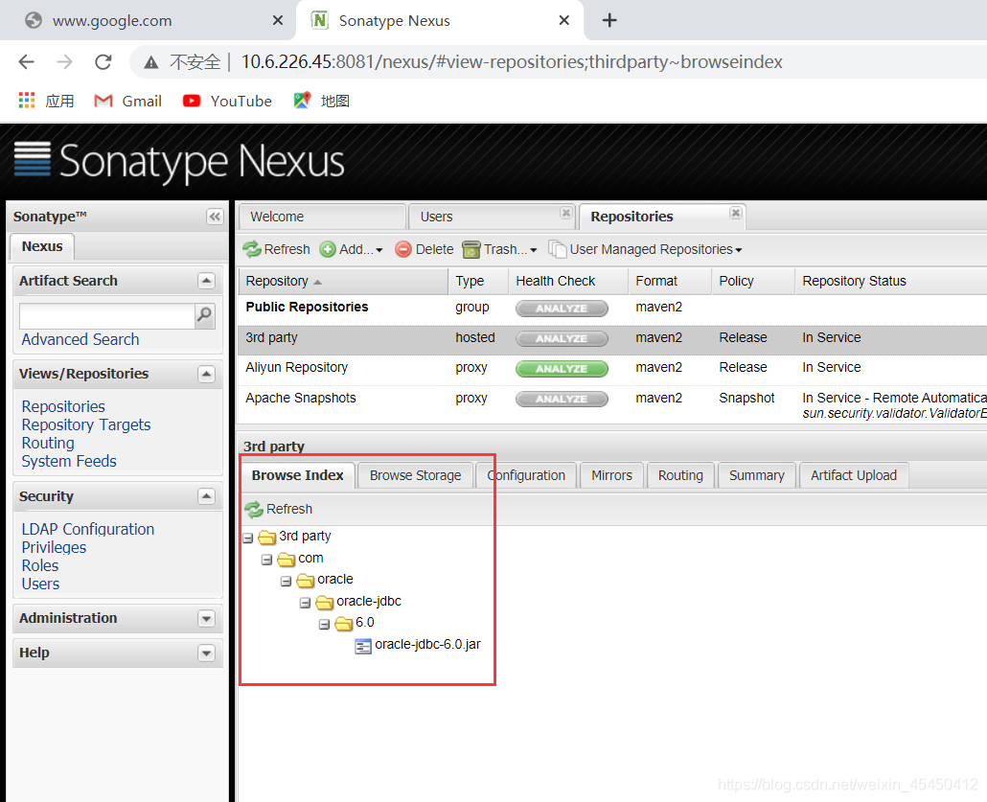
Task: Open the Repositories sidebar link
Action: (63, 406)
